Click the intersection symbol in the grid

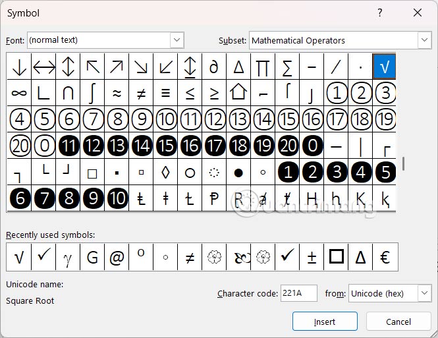coord(68,93)
